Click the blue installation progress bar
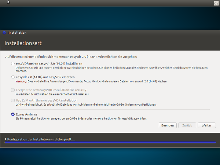This screenshot has width=220, height=165. click(110, 143)
